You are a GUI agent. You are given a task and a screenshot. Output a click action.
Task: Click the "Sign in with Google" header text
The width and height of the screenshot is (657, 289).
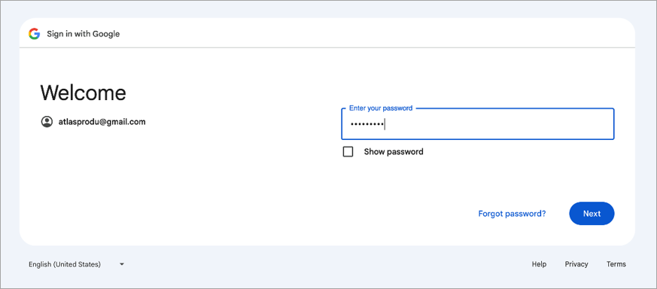pyautogui.click(x=83, y=34)
